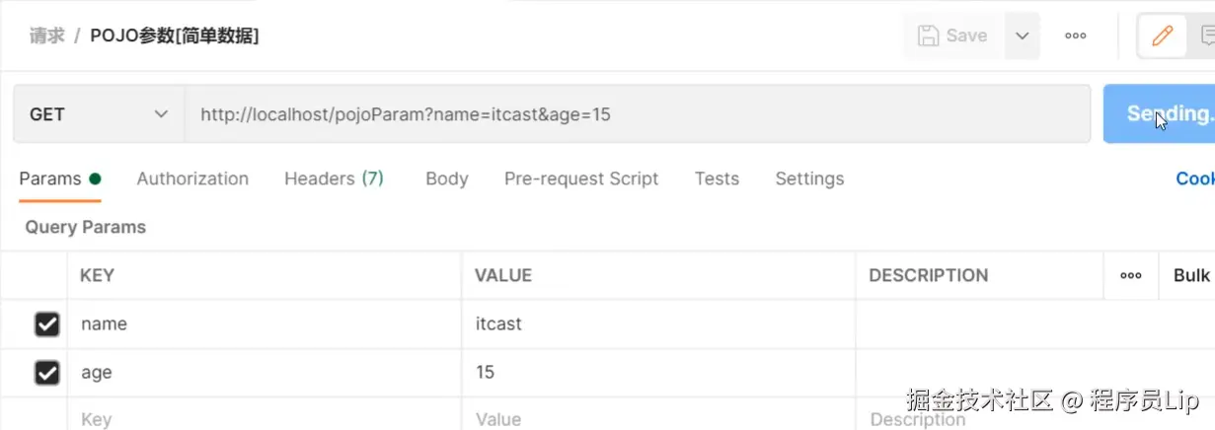The width and height of the screenshot is (1215, 430).
Task: Open the Headers (7) tab
Action: [334, 179]
